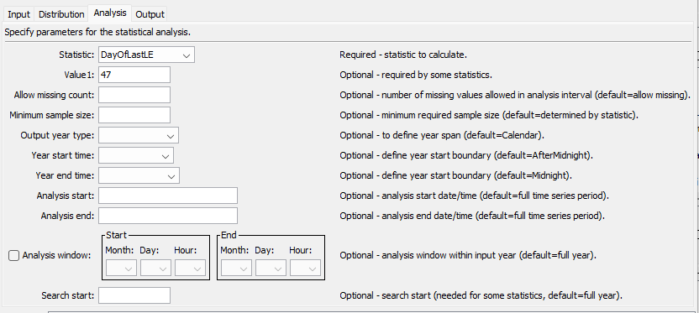The width and height of the screenshot is (699, 313).
Task: Open the Statistic dropdown showing DayOfLastLE
Action: (147, 55)
